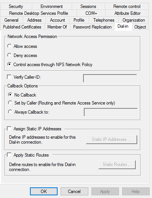Click the Verify Caller-ID text field
Viewport: 152px width, 198px height.
110,78
